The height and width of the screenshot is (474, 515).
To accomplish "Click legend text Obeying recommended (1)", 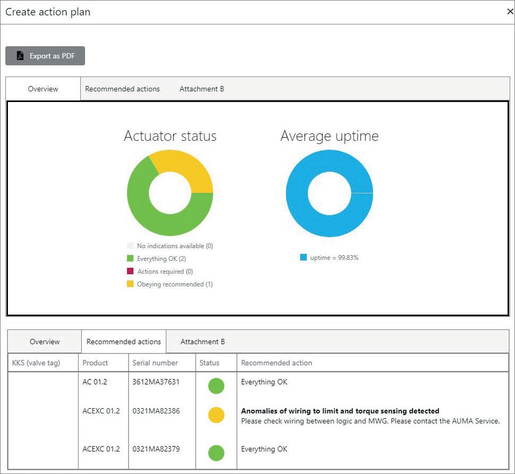I will tap(175, 284).
